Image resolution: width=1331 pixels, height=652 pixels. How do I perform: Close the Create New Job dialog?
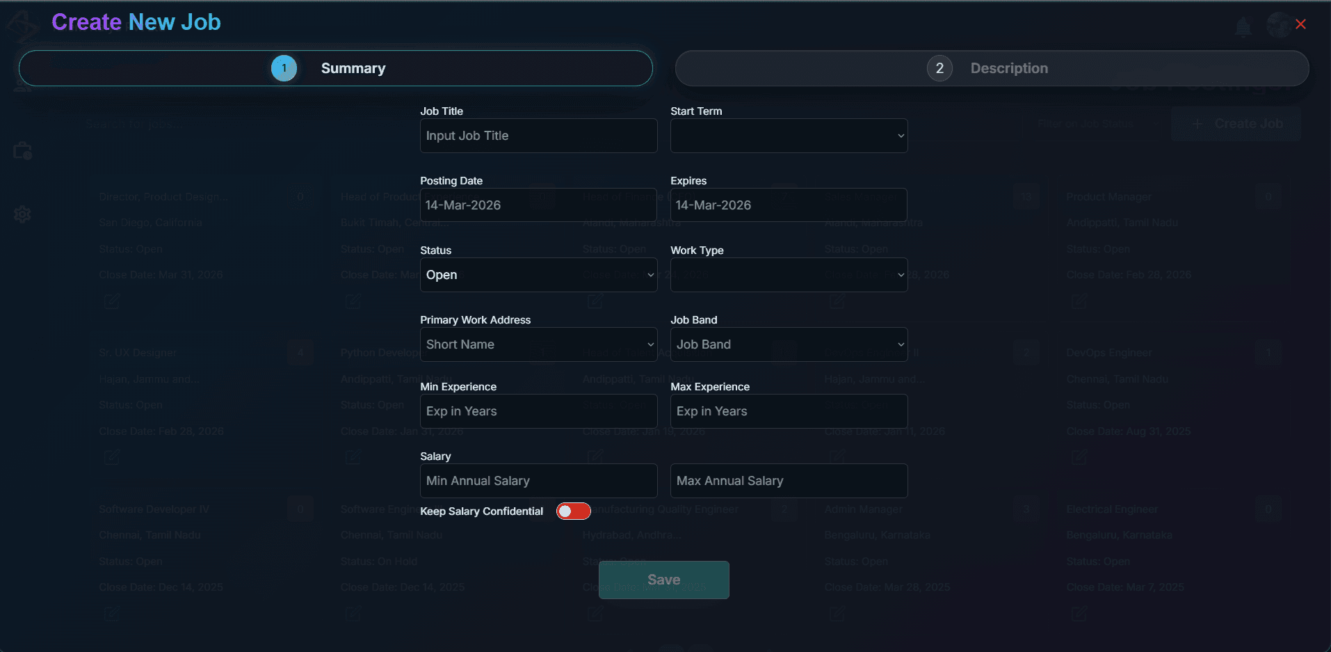(x=1301, y=24)
